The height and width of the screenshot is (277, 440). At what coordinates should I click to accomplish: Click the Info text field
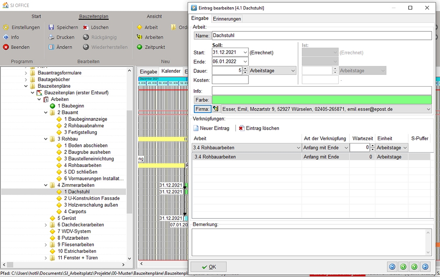click(x=322, y=91)
